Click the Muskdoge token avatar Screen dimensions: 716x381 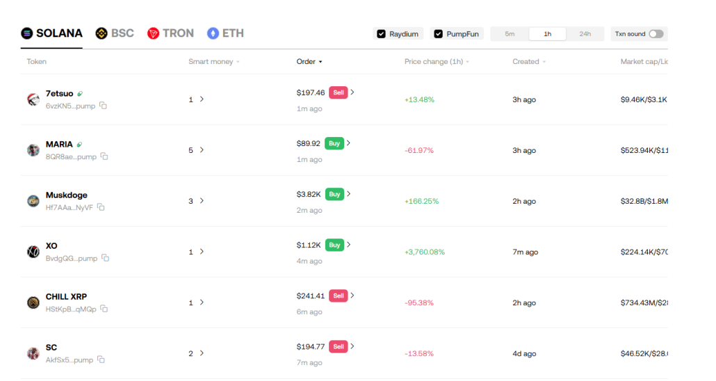point(33,201)
